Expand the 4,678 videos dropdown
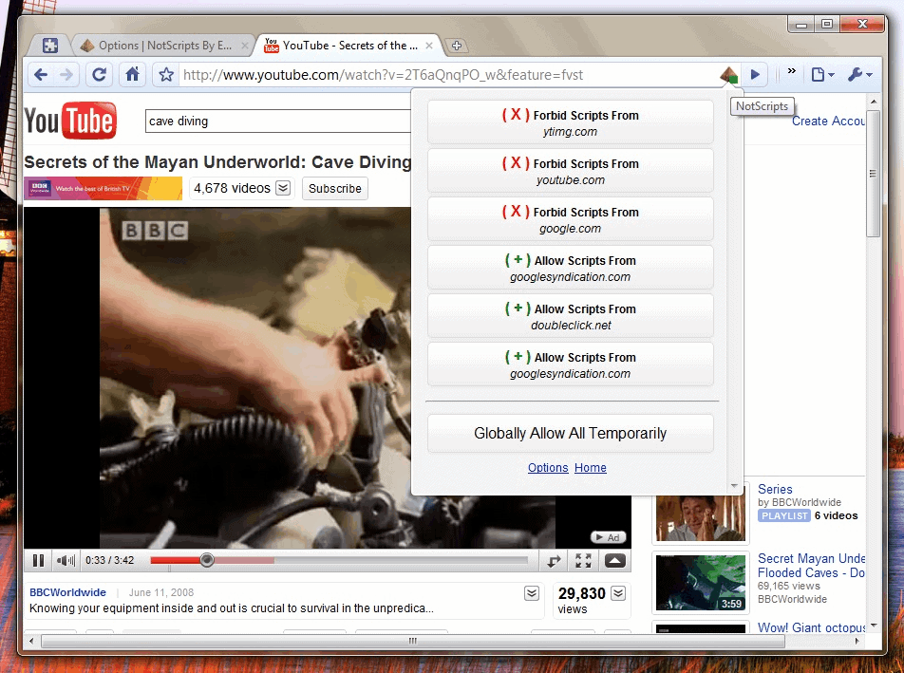 283,188
